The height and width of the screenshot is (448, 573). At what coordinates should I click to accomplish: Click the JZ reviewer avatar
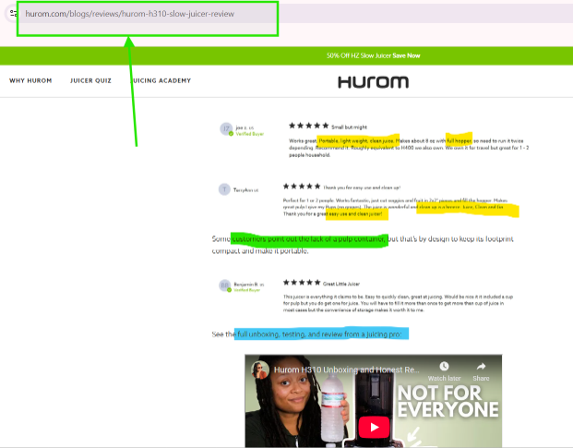coord(226,128)
